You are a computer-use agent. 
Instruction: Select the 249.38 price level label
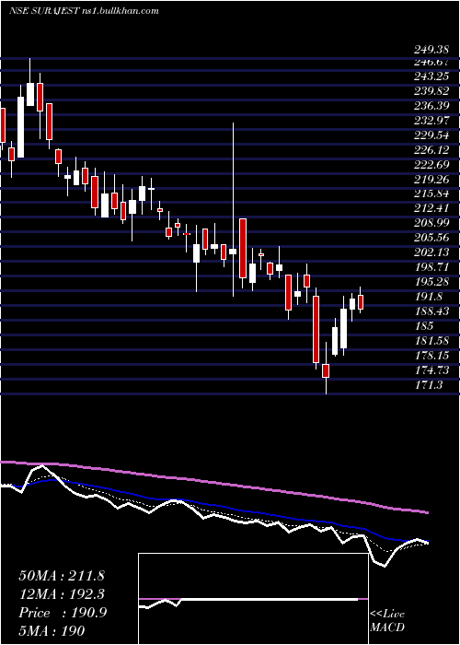pyautogui.click(x=431, y=50)
